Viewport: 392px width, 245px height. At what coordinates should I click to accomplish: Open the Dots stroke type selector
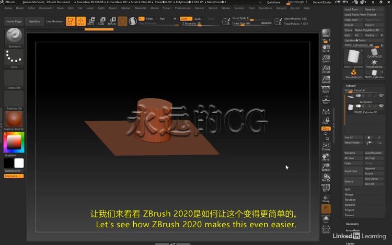tap(14, 57)
